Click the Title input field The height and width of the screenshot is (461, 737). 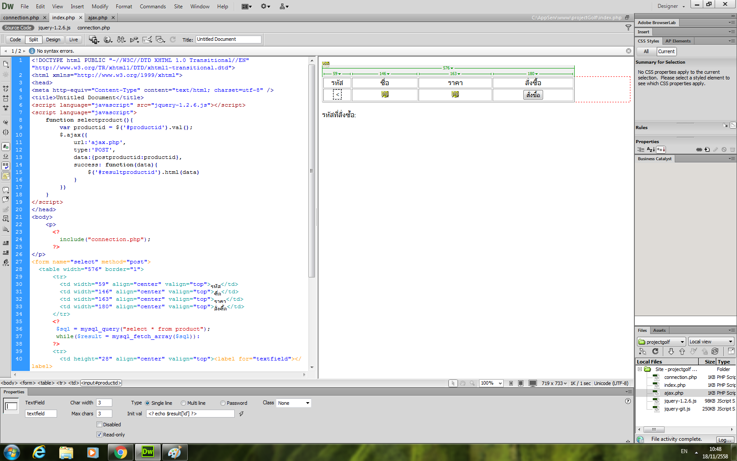pos(228,40)
